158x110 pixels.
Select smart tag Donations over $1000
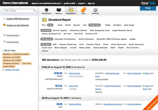coord(12,57)
